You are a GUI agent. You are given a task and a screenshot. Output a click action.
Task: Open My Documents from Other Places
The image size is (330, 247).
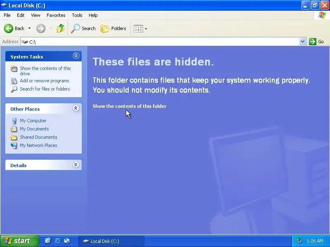click(x=34, y=129)
